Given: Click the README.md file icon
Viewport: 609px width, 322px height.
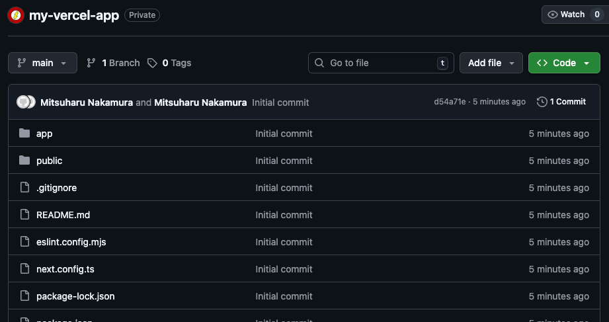Looking at the screenshot, I should [24, 215].
